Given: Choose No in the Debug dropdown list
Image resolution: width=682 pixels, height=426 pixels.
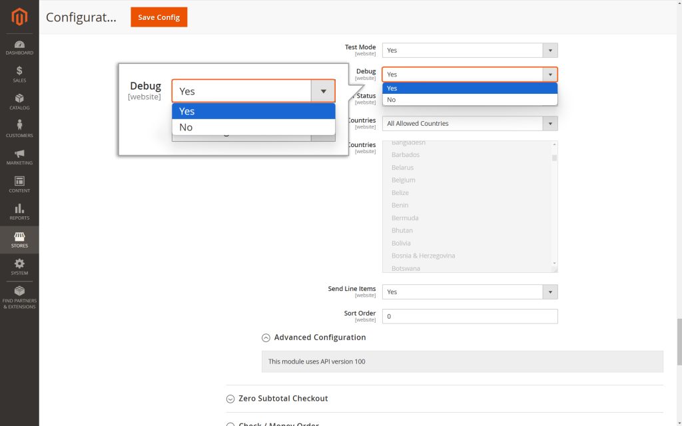Looking at the screenshot, I should pyautogui.click(x=470, y=100).
